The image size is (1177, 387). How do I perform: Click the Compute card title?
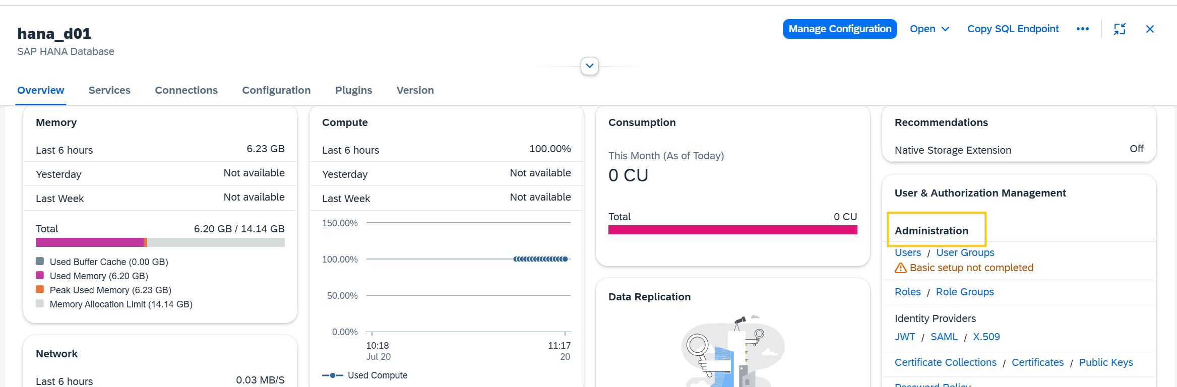tap(345, 122)
